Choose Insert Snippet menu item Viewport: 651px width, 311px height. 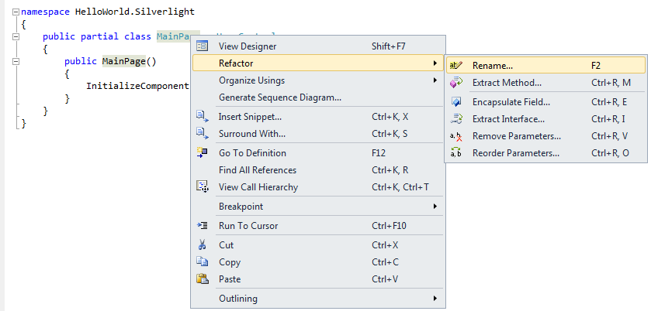tap(317, 117)
